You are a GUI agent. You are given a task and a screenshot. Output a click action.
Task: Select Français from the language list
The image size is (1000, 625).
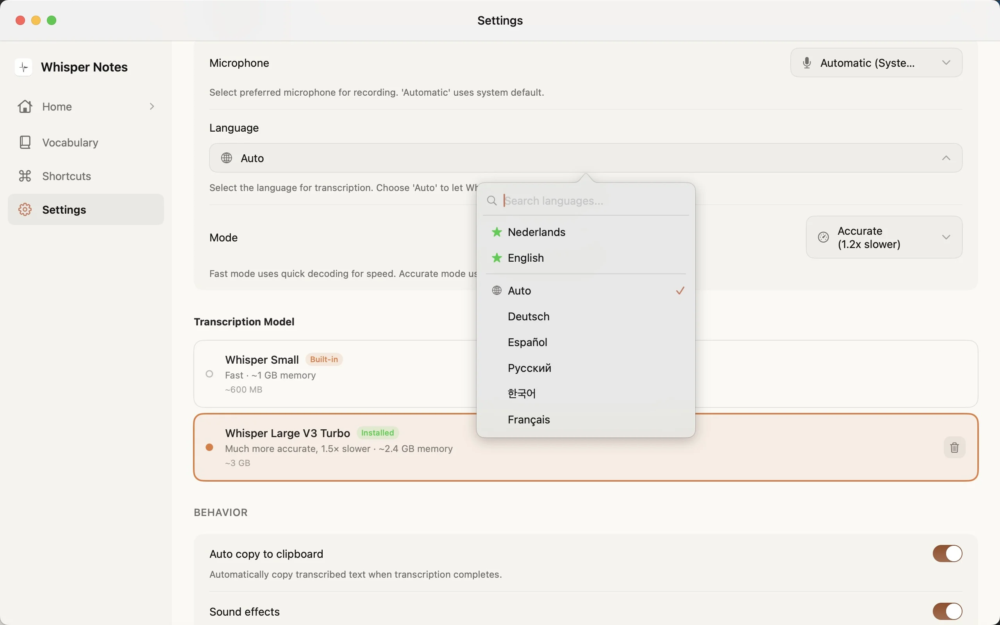529,420
